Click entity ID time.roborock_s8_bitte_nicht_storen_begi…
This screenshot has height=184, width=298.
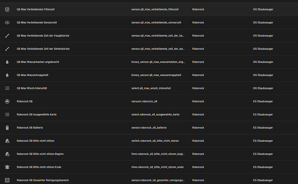click(x=158, y=154)
